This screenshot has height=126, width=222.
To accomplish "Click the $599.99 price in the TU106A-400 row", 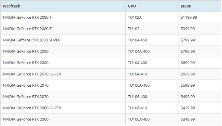I will point(188,85).
